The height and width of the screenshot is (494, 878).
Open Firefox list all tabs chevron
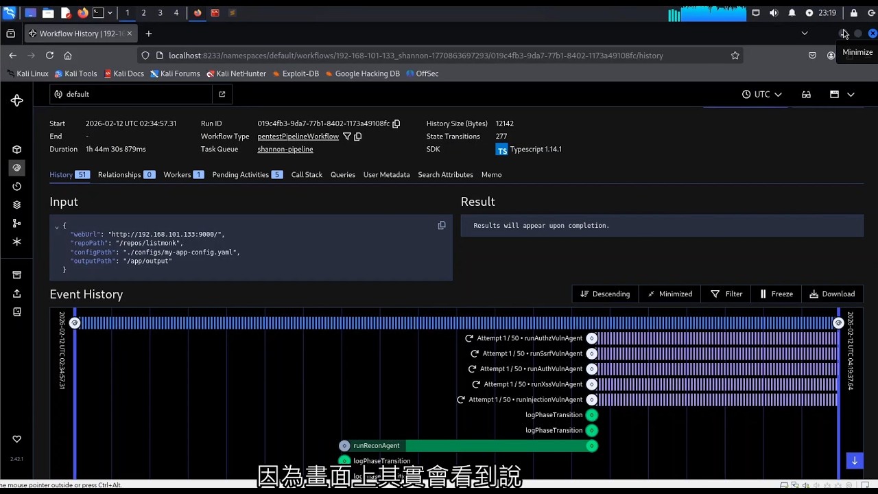click(805, 33)
